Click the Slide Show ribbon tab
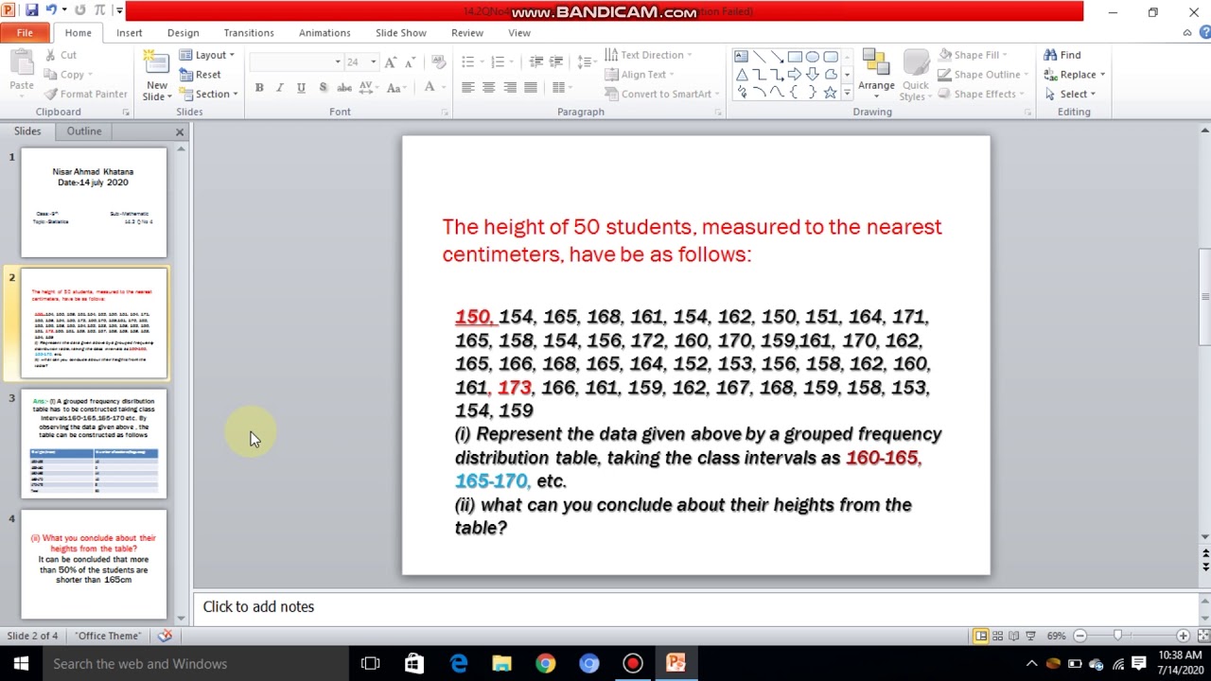The width and height of the screenshot is (1211, 681). [x=401, y=33]
